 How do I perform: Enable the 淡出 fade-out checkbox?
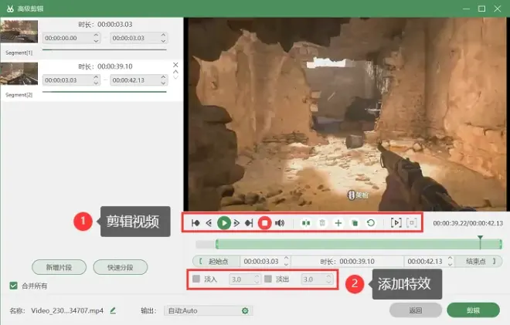click(x=268, y=279)
